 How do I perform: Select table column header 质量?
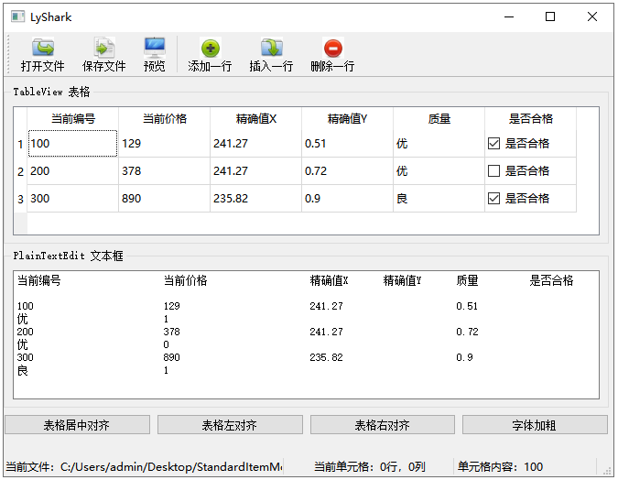(x=439, y=118)
